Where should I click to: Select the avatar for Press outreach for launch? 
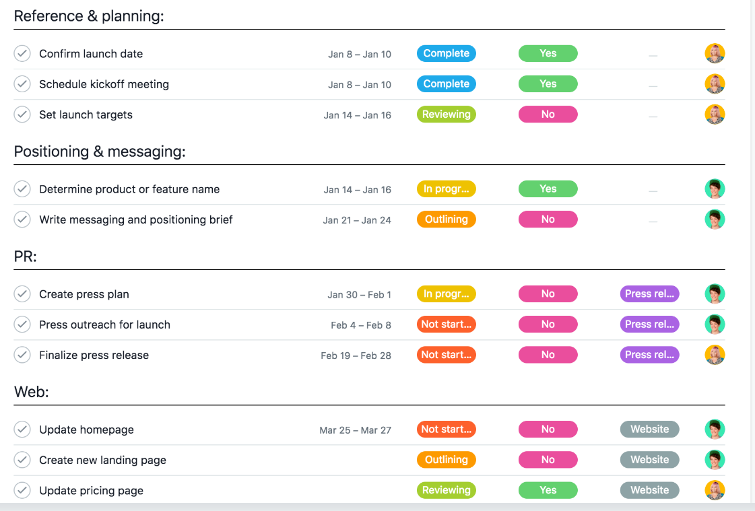715,324
